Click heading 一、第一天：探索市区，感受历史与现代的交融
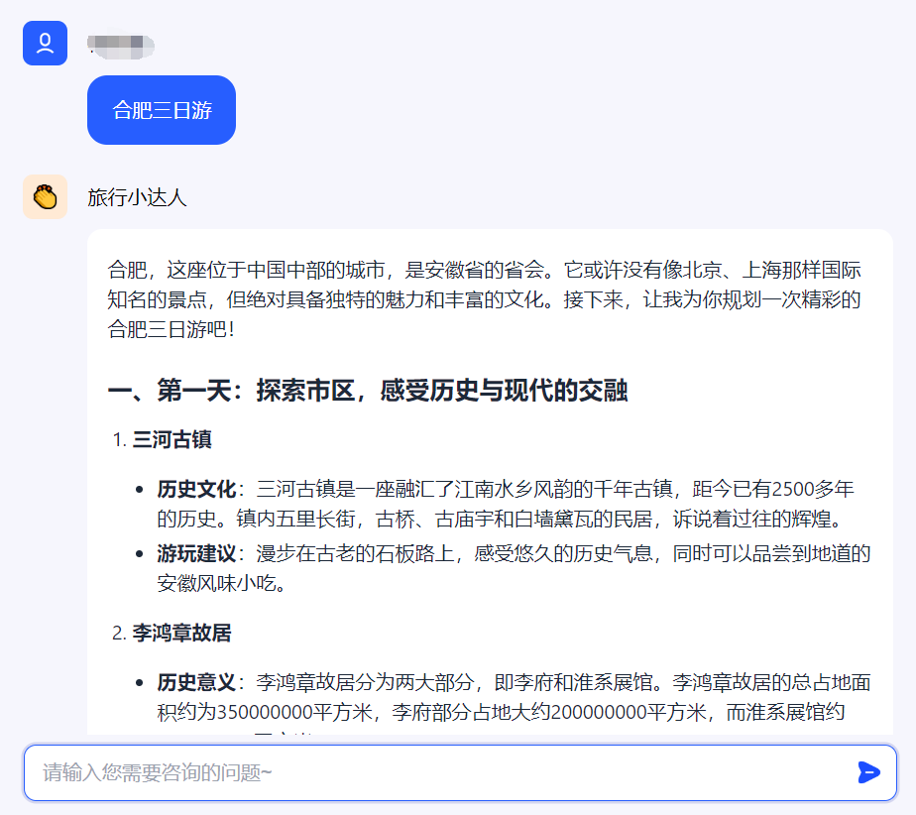 pyautogui.click(x=368, y=390)
